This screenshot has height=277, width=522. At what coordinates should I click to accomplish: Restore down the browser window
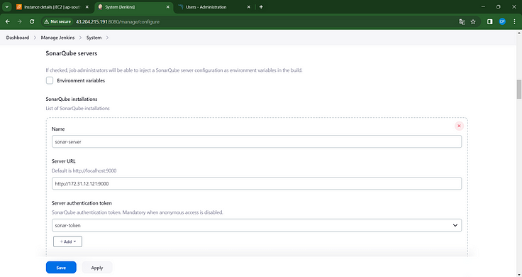coord(499,6)
